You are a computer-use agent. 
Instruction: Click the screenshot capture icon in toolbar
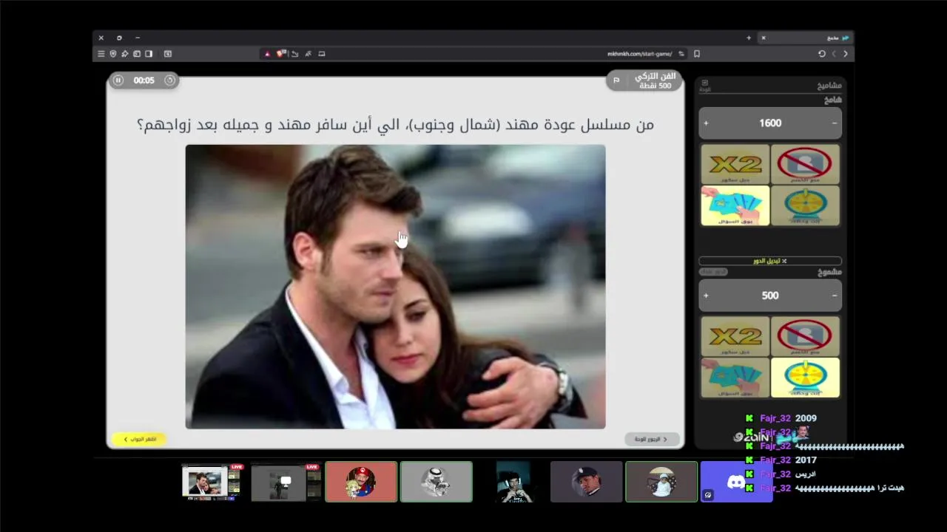click(168, 54)
